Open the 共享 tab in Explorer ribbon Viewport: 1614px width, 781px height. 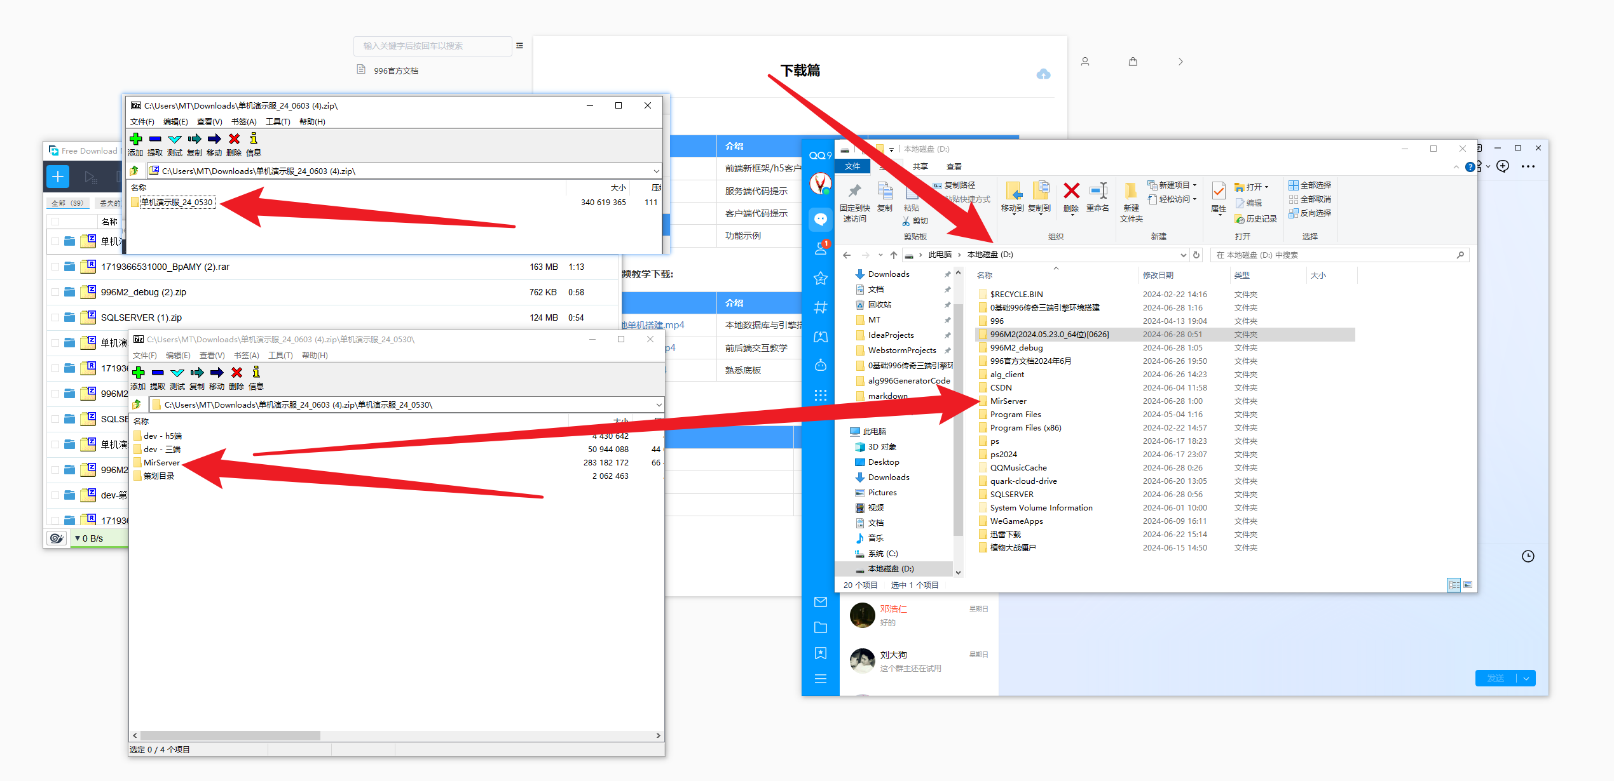click(920, 167)
